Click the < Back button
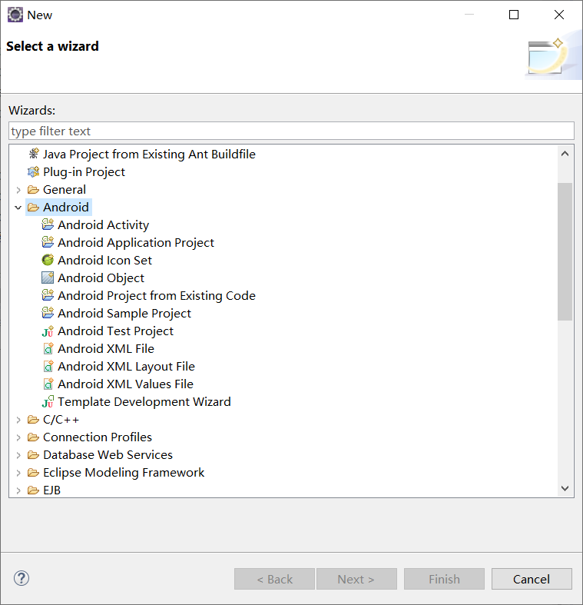The image size is (583, 605). (274, 579)
